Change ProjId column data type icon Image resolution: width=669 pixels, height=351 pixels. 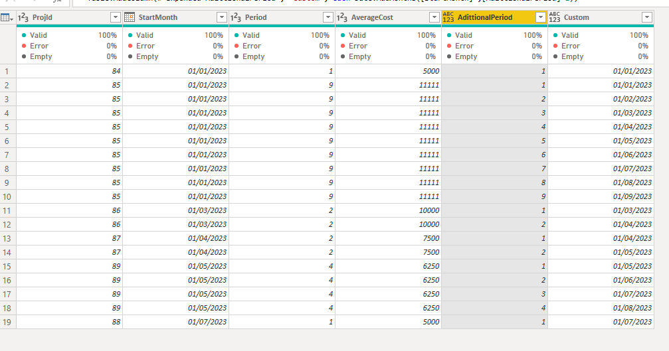tap(23, 17)
